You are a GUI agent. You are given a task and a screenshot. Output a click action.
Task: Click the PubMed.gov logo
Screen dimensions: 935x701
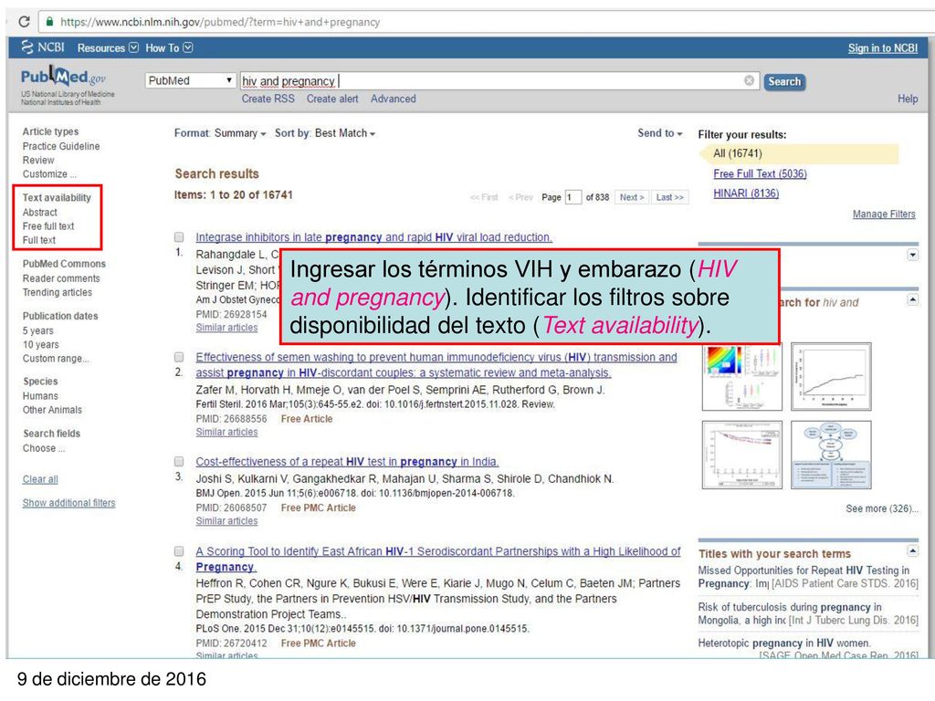(64, 77)
